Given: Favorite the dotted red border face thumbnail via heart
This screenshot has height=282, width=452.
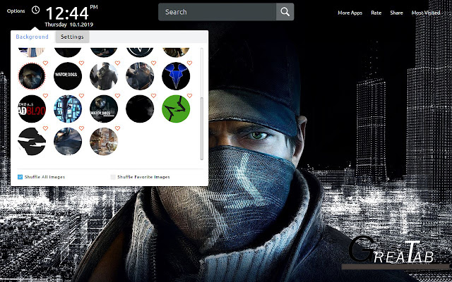Looking at the screenshot, I should (x=45, y=63).
